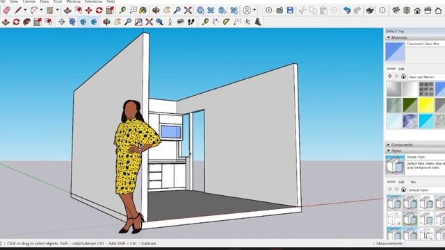Select the Orbit tool in top toolbar

[x=156, y=10]
